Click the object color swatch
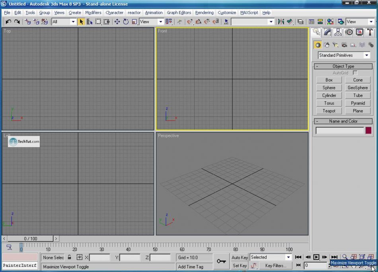This screenshot has height=272, width=378. pos(368,130)
